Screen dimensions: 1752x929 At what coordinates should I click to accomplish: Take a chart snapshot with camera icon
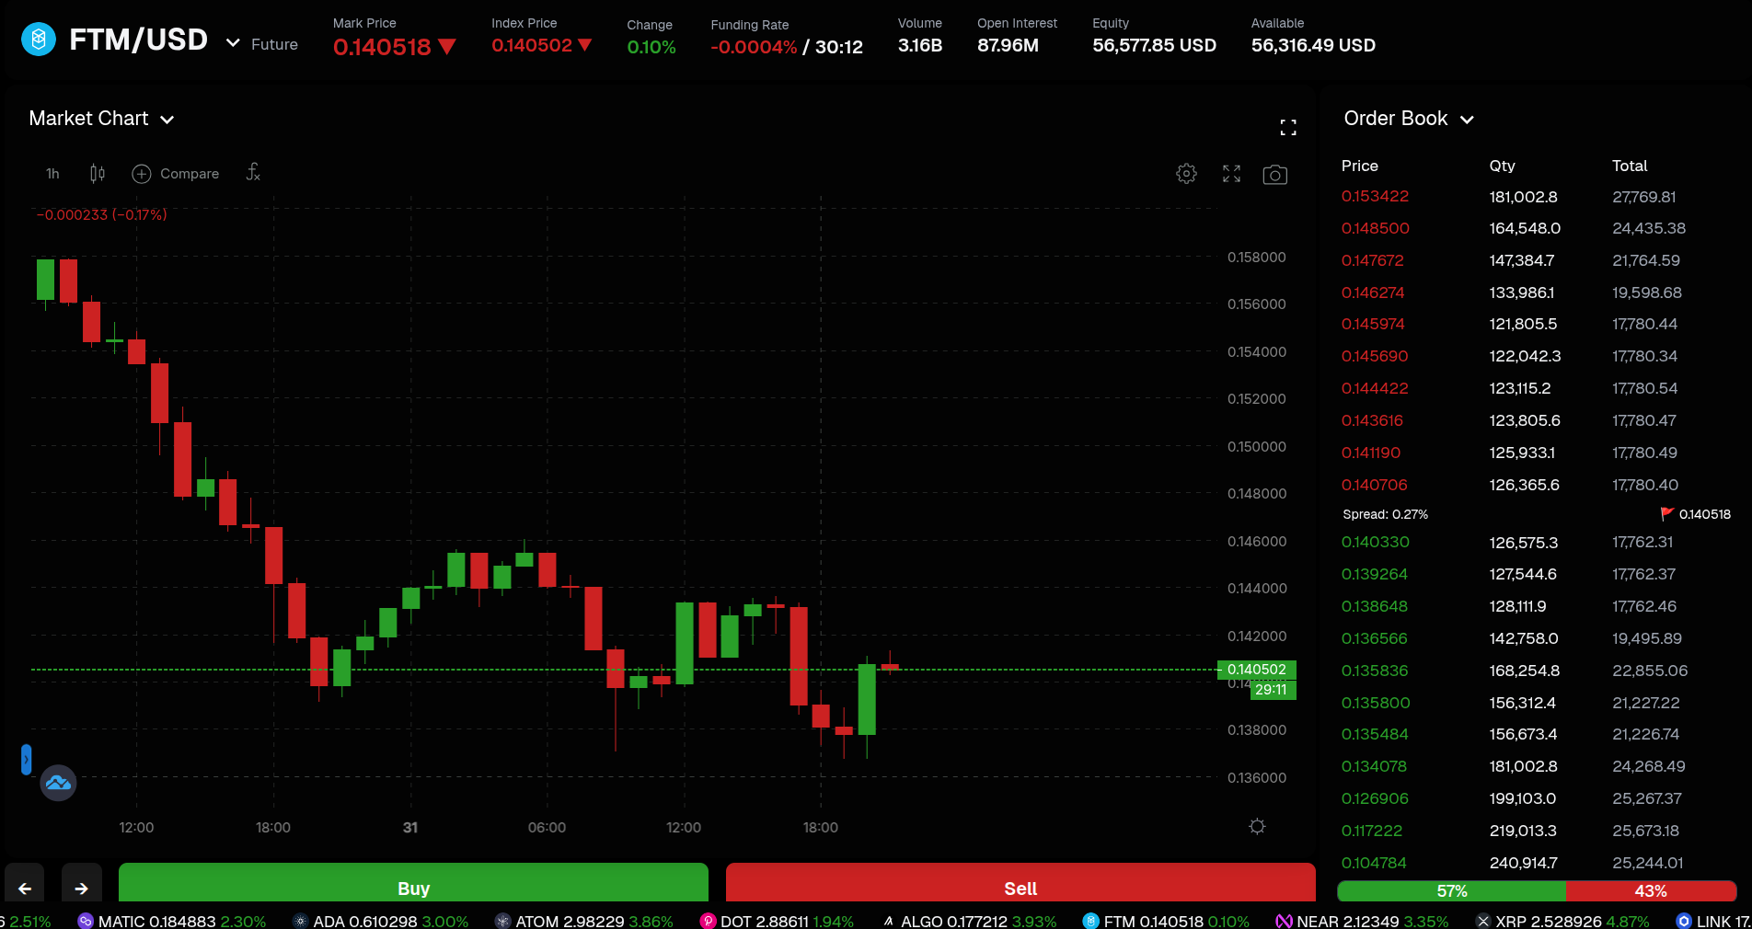(1274, 174)
